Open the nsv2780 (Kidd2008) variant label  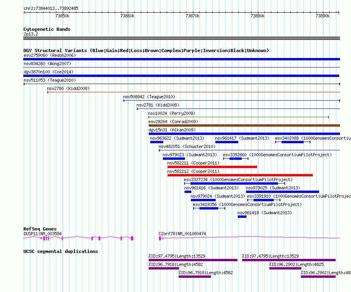pyautogui.click(x=68, y=88)
